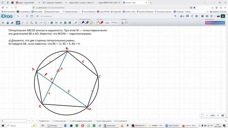Open the Graphing Calculator bookmark

(71, 12)
